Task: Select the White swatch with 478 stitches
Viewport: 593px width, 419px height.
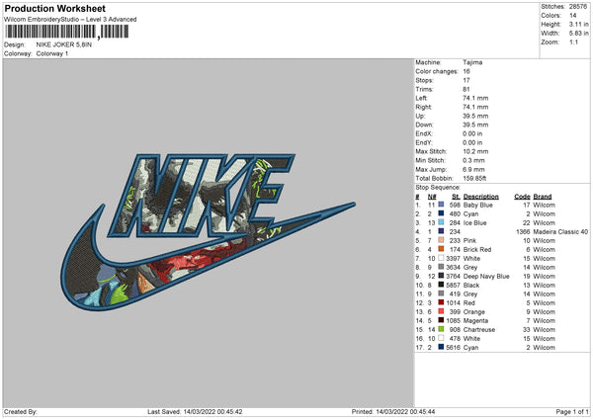Action: tap(441, 338)
